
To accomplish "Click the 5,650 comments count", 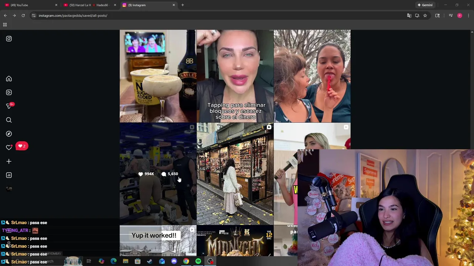I will [170, 174].
